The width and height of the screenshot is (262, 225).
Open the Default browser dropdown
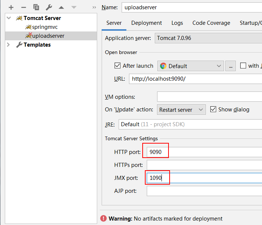click(191, 66)
